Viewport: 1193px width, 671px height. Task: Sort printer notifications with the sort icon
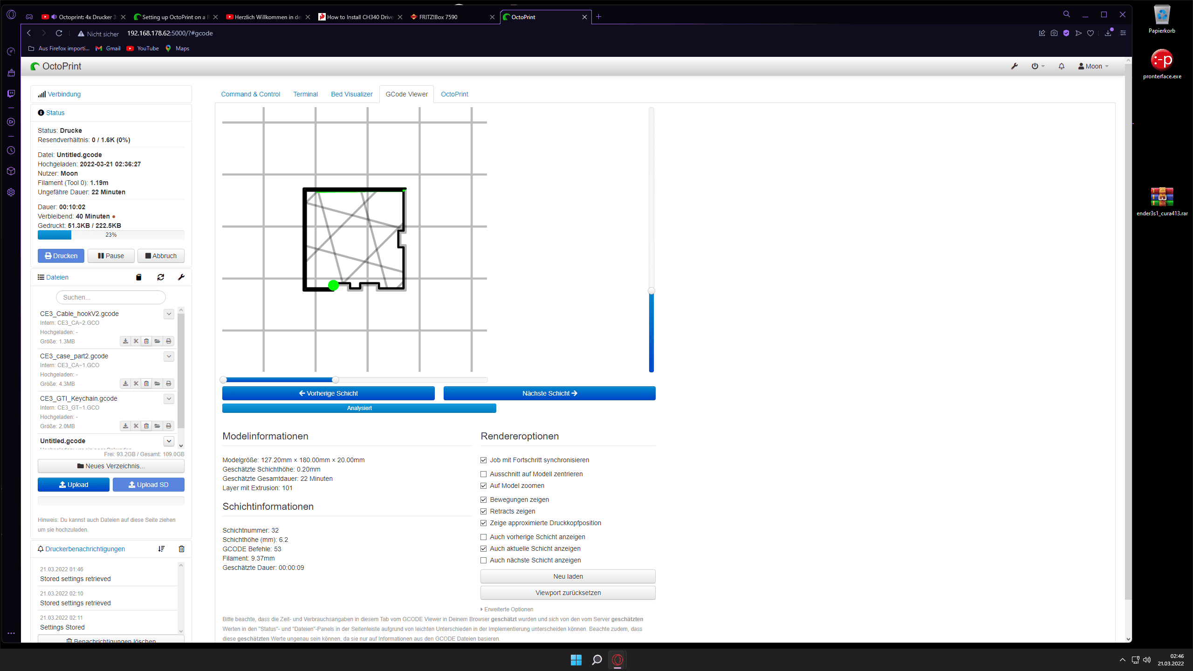point(161,549)
